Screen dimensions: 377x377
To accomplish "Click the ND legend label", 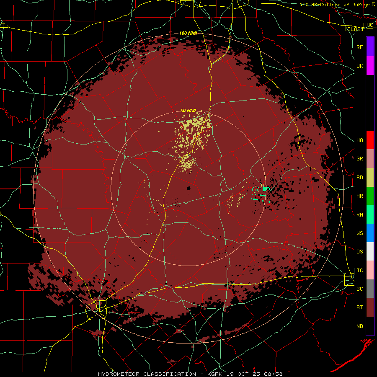I will click(x=359, y=326).
